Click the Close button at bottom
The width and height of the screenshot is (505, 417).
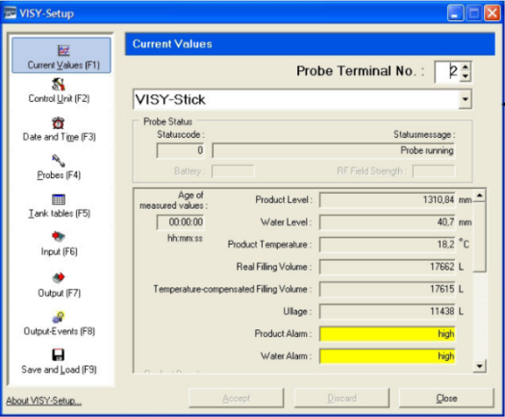point(446,399)
